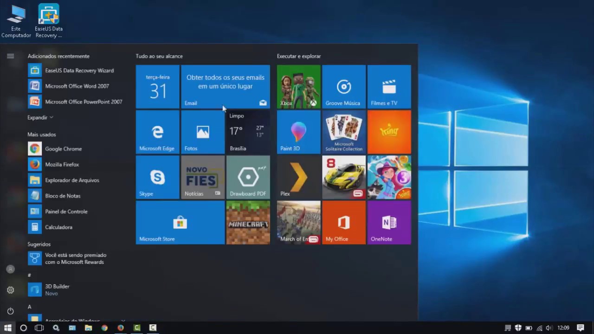Open Windows Defender shield in tray
This screenshot has height=334, width=594.
pyautogui.click(x=518, y=328)
